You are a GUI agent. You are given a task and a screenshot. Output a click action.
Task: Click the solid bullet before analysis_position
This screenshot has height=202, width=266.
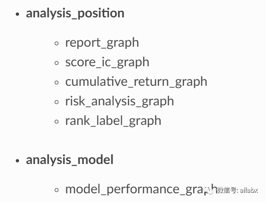click(x=17, y=14)
